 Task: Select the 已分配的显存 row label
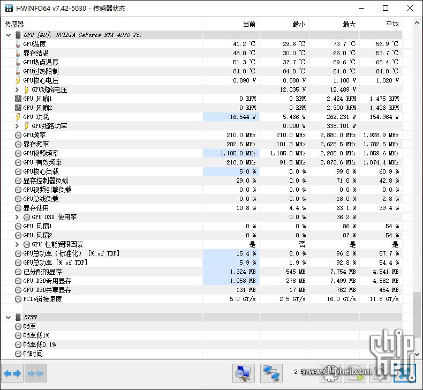coord(42,272)
